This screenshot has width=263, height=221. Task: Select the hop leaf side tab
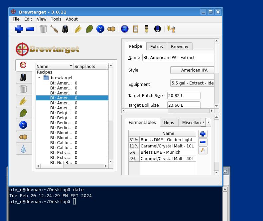23,113
